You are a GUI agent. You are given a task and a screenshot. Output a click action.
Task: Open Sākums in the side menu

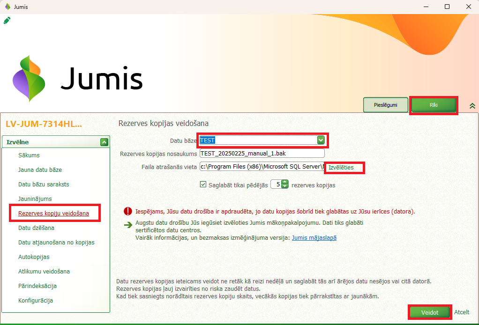coord(29,155)
